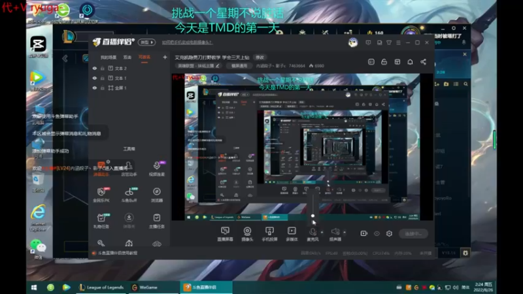Start recording with the video camera icon

[364, 233]
